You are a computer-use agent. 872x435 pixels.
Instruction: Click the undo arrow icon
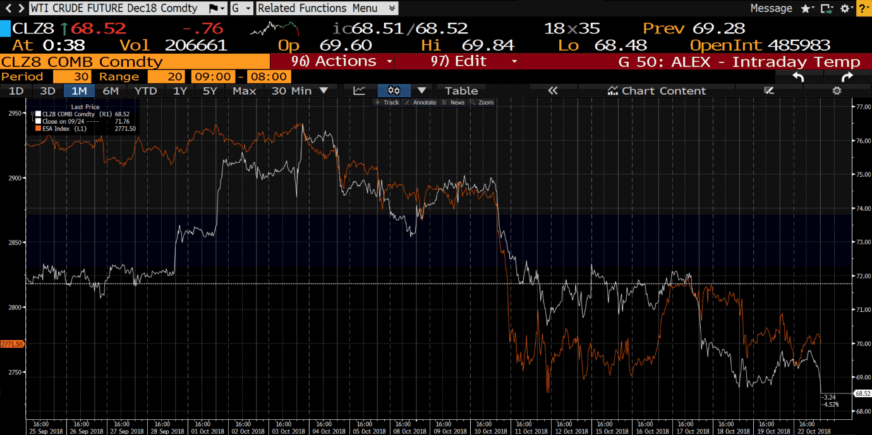tap(798, 76)
